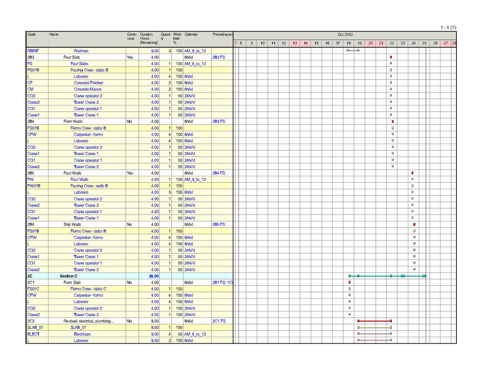Click the red 2B5 Pour Walls marker
This screenshot has width=482, height=372.
click(x=412, y=173)
